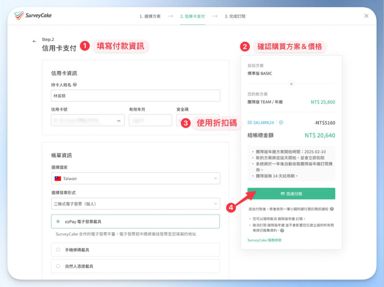The image size is (384, 287).
Task: Open the country dropdown showing Taiwan
Action: (x=135, y=178)
